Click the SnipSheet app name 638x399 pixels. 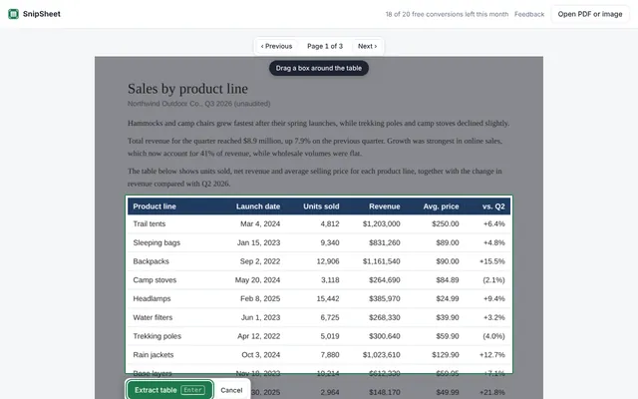pyautogui.click(x=42, y=14)
